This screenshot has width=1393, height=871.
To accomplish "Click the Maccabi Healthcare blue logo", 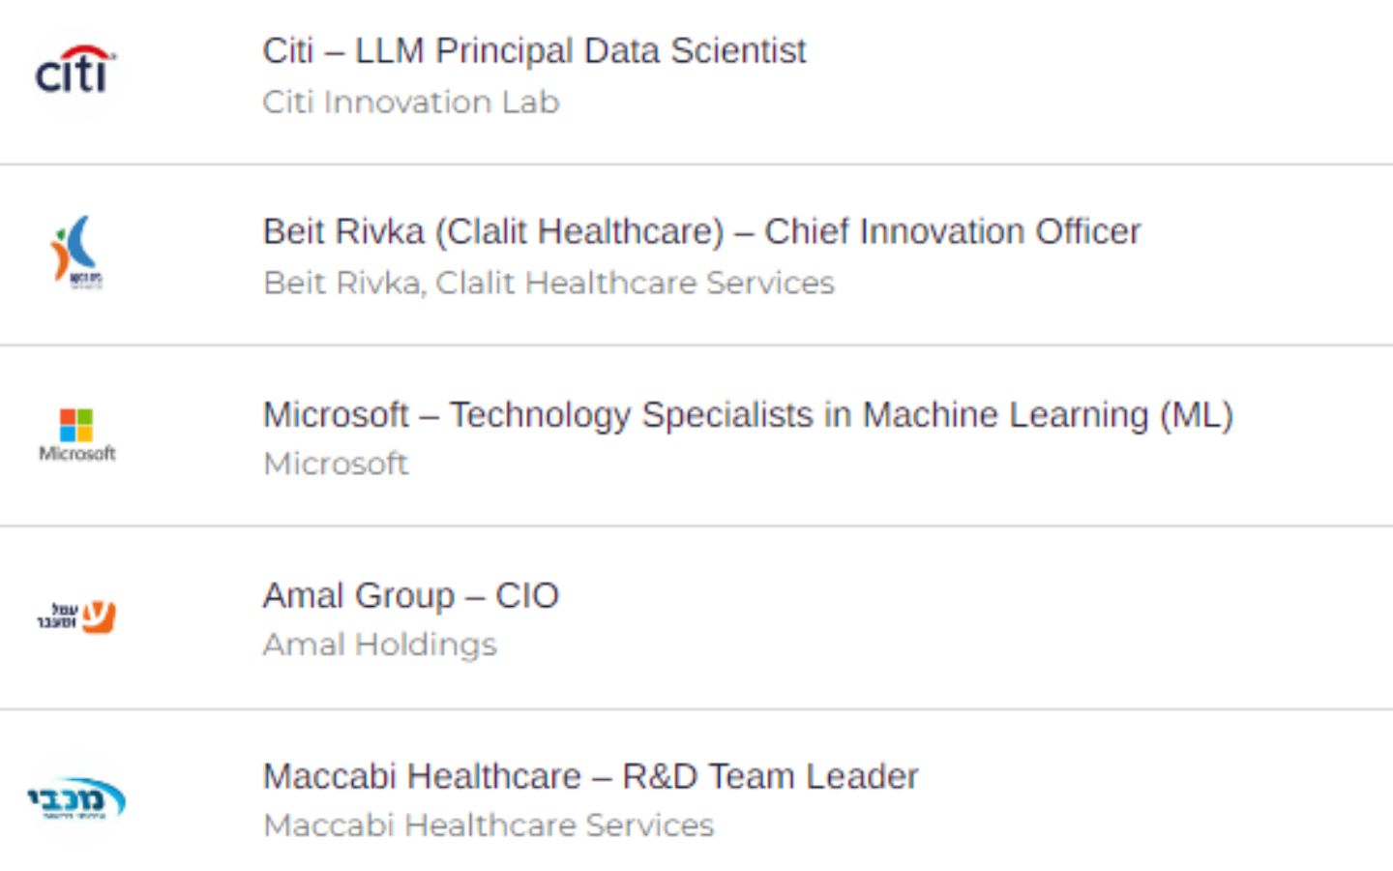I will (x=76, y=798).
